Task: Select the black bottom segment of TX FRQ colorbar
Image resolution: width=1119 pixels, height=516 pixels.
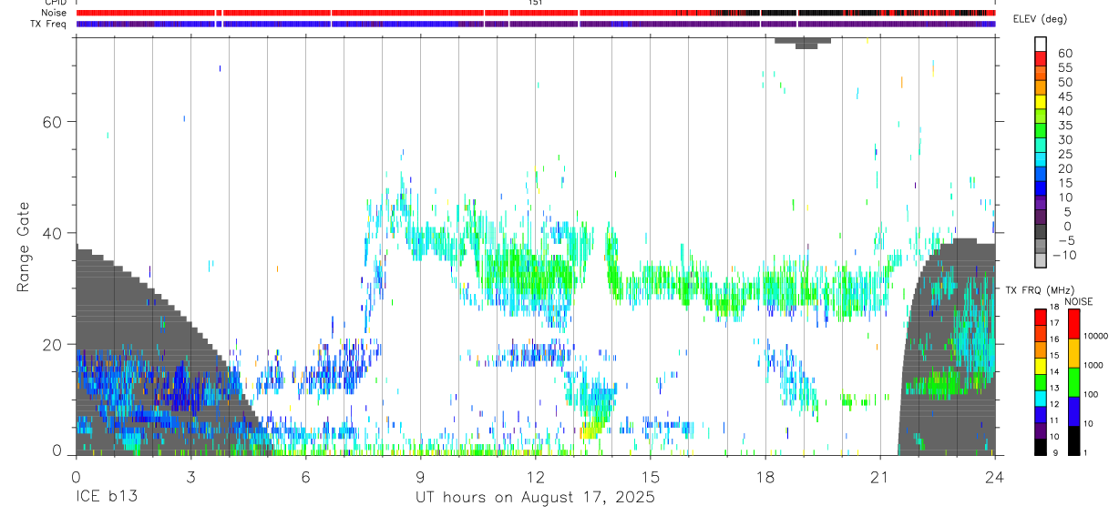Action: click(x=1042, y=447)
